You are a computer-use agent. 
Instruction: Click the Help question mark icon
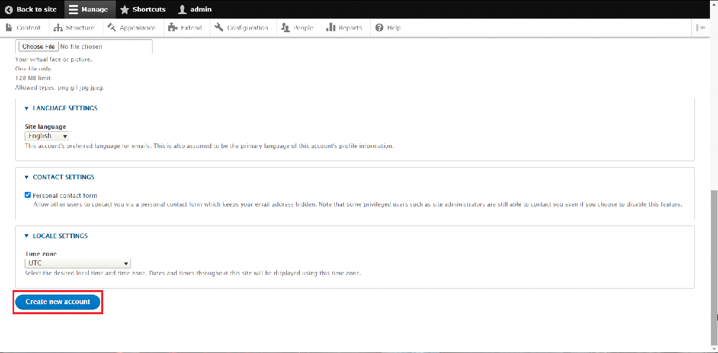coord(379,28)
